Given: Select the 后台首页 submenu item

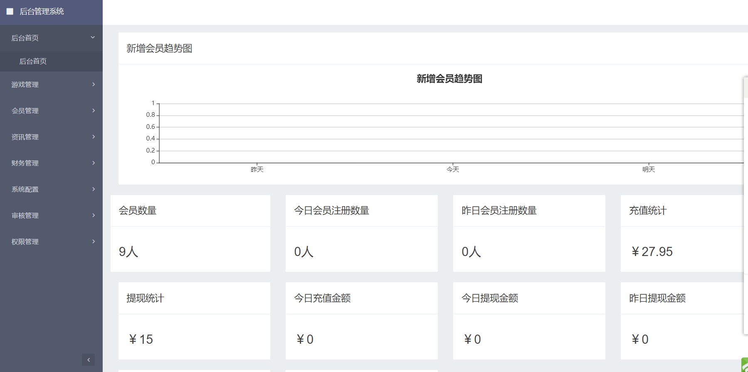Looking at the screenshot, I should 33,61.
